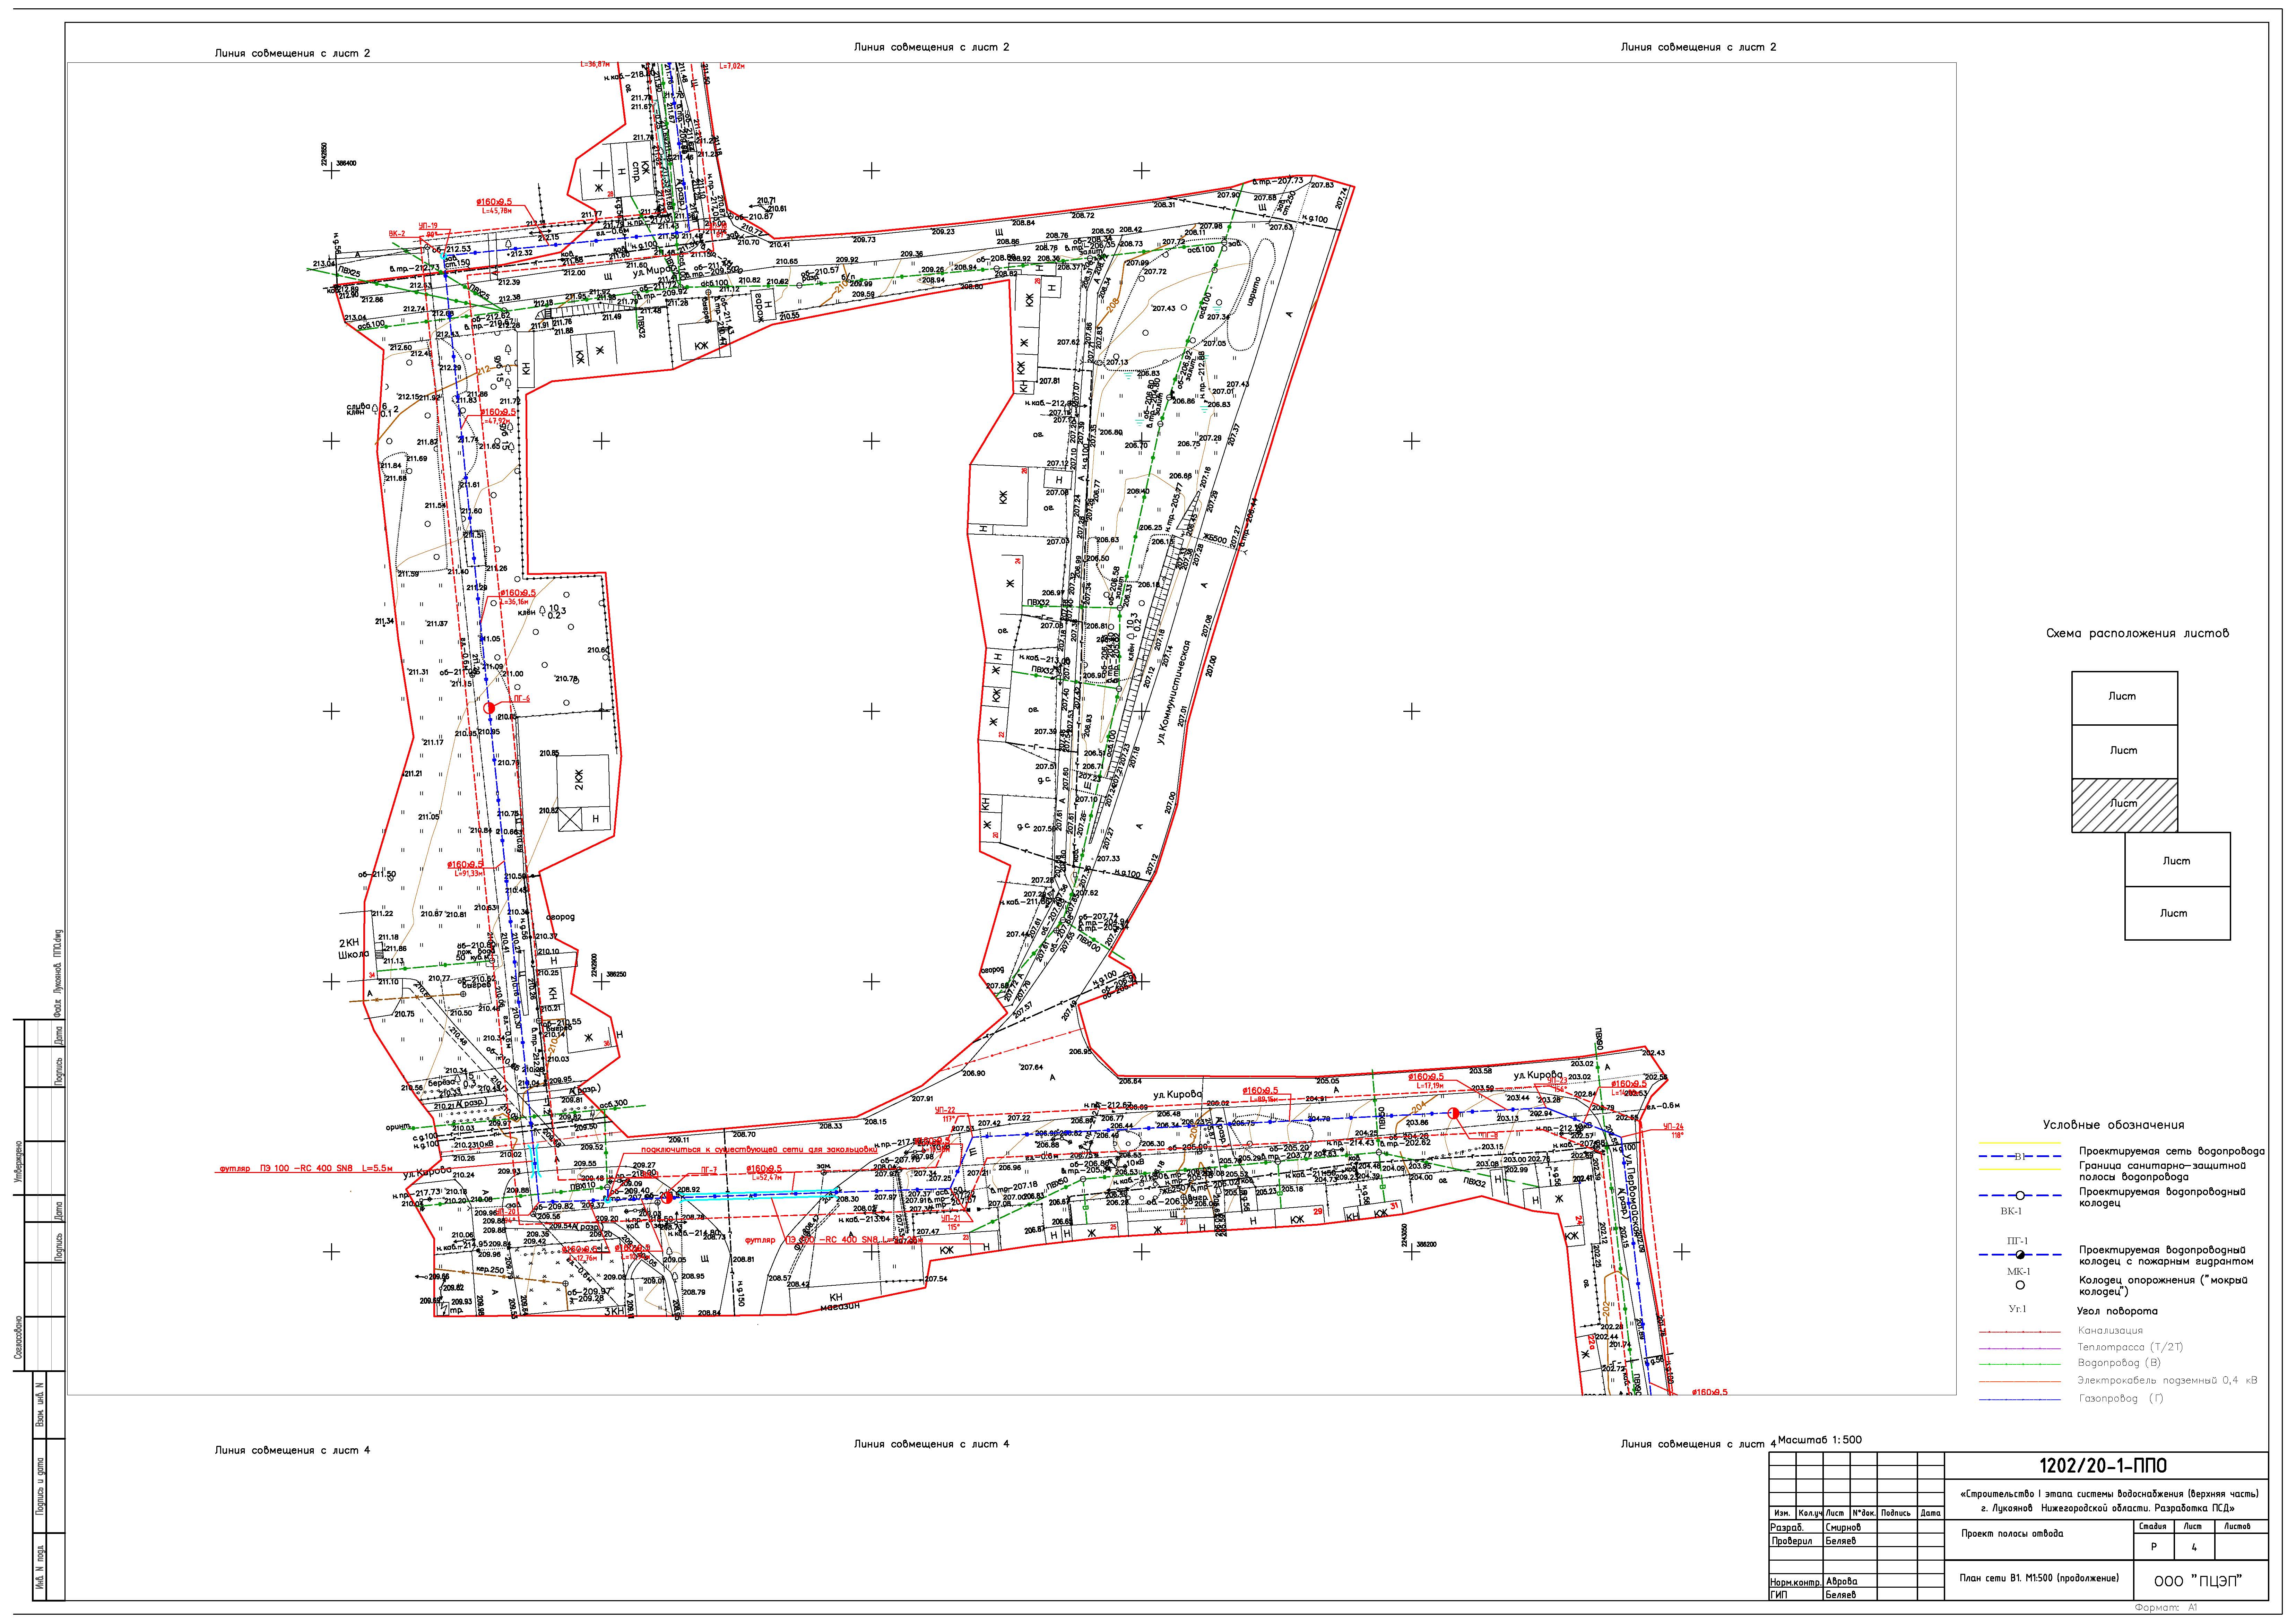Click "Проектируемая сеть водопровода" legend entry
The width and height of the screenshot is (2296, 1622).
[x=2172, y=1151]
